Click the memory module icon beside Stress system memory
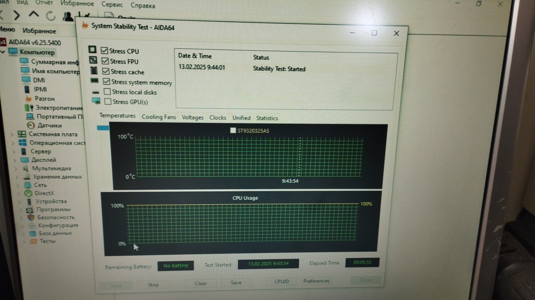 tap(94, 81)
